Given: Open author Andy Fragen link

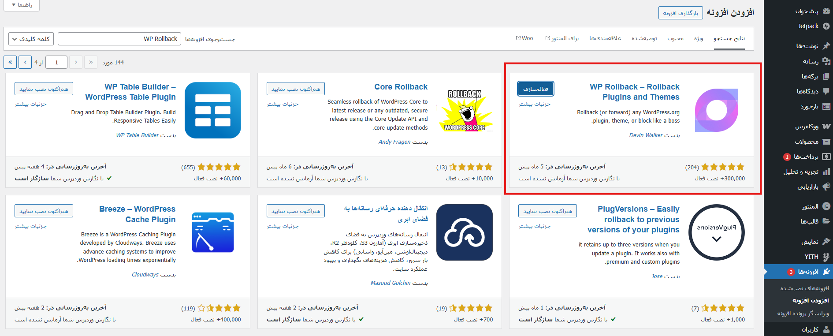Looking at the screenshot, I should [x=394, y=142].
